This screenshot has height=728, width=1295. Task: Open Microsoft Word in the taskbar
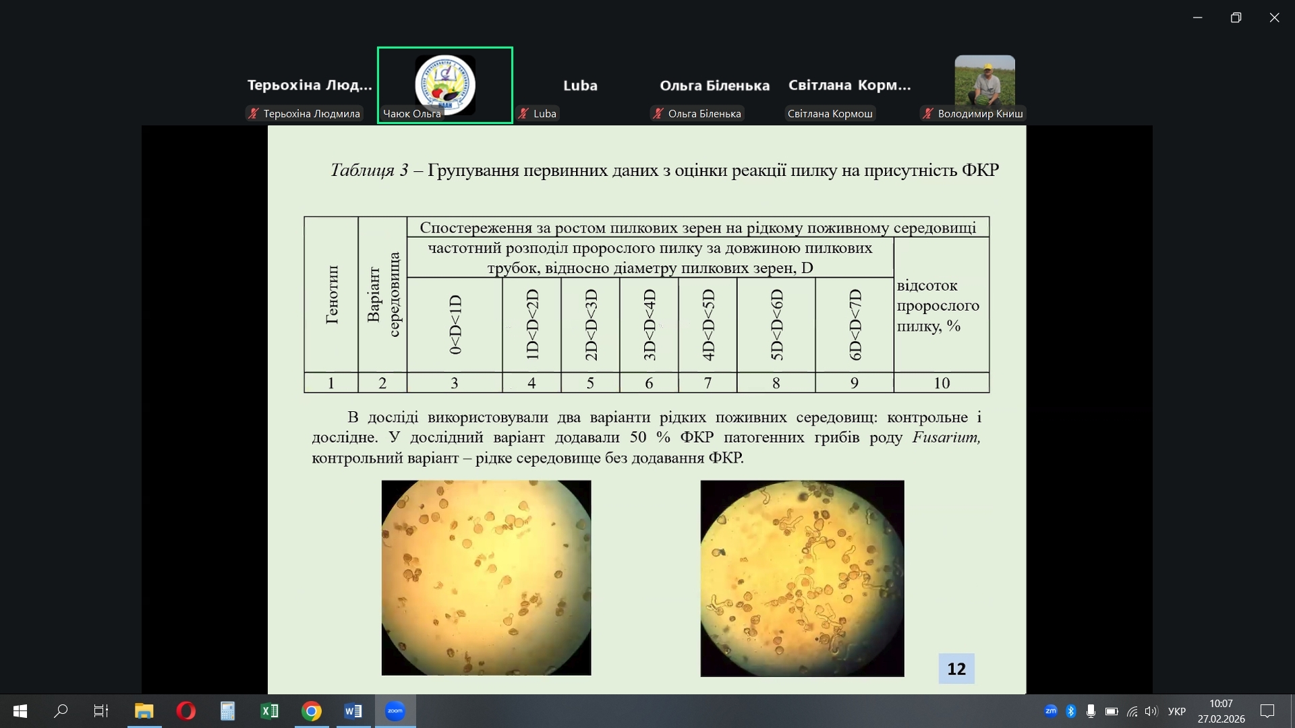tap(353, 711)
